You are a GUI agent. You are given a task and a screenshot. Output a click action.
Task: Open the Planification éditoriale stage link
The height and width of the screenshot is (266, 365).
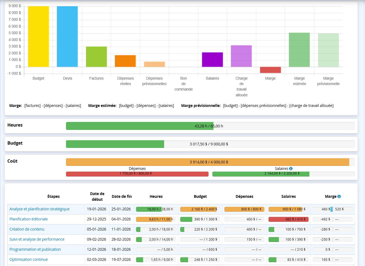[29, 219]
